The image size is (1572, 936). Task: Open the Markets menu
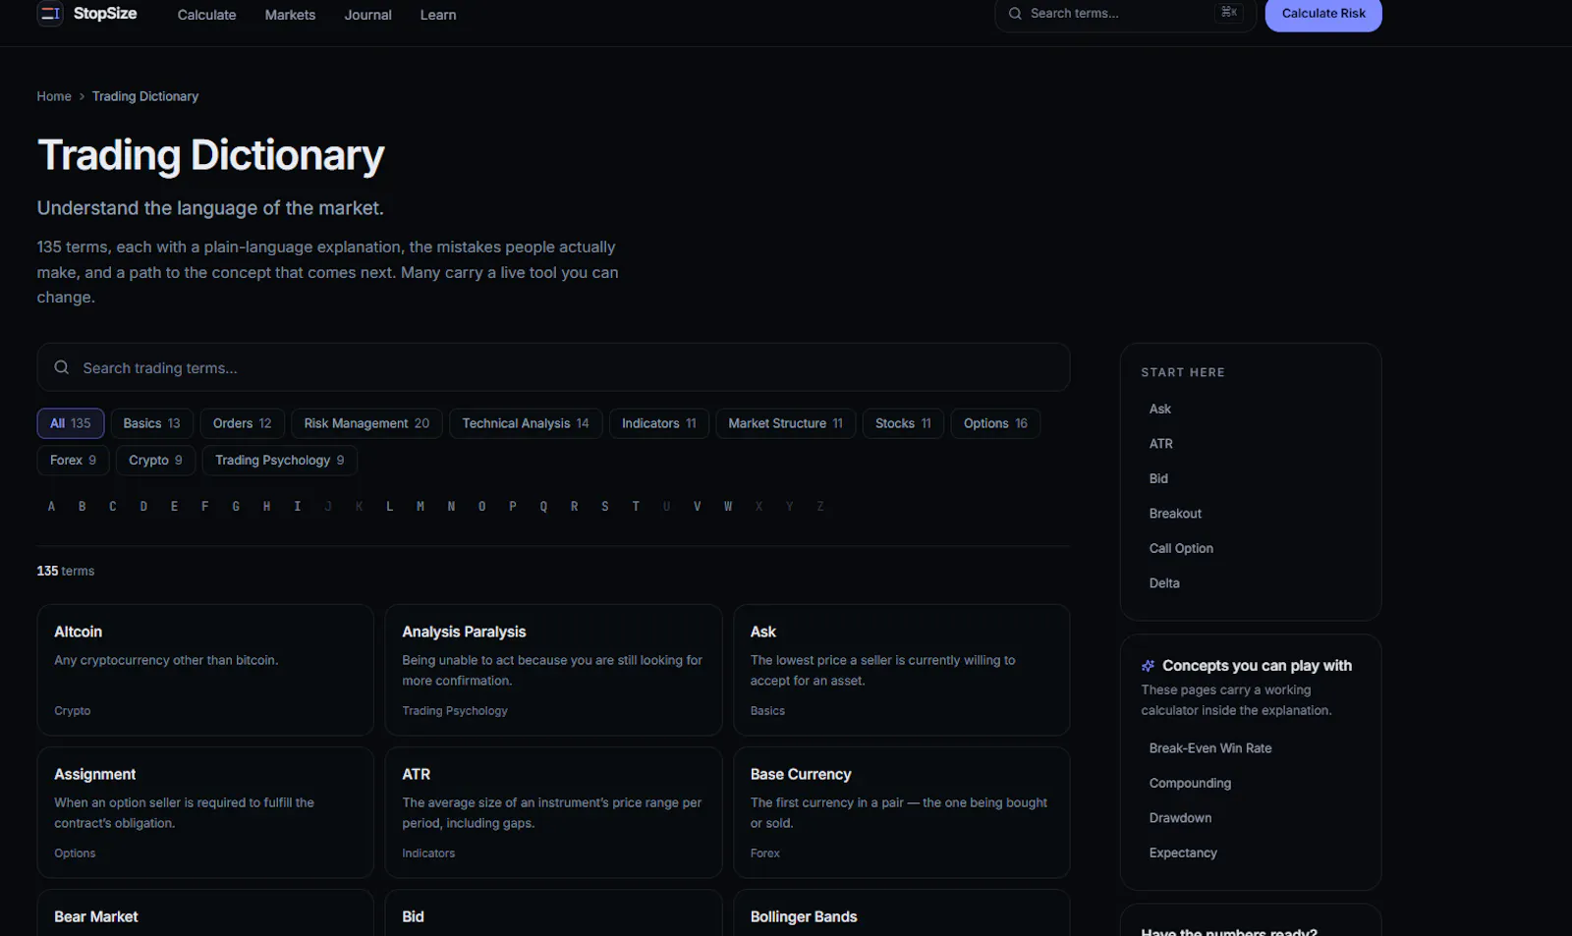[x=290, y=15]
